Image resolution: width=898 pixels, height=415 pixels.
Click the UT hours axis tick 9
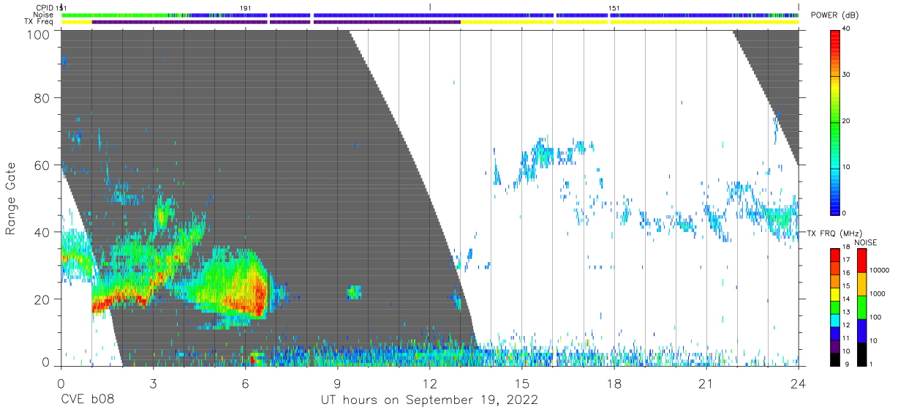click(337, 384)
